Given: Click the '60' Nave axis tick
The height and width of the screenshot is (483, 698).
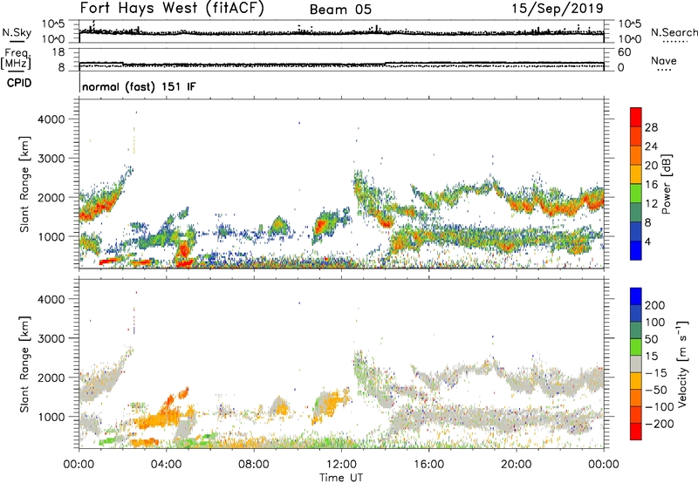Looking at the screenshot, I should (624, 52).
